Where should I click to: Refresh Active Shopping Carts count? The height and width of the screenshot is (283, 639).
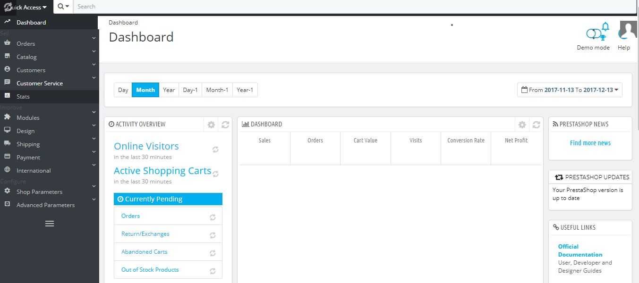pyautogui.click(x=215, y=174)
